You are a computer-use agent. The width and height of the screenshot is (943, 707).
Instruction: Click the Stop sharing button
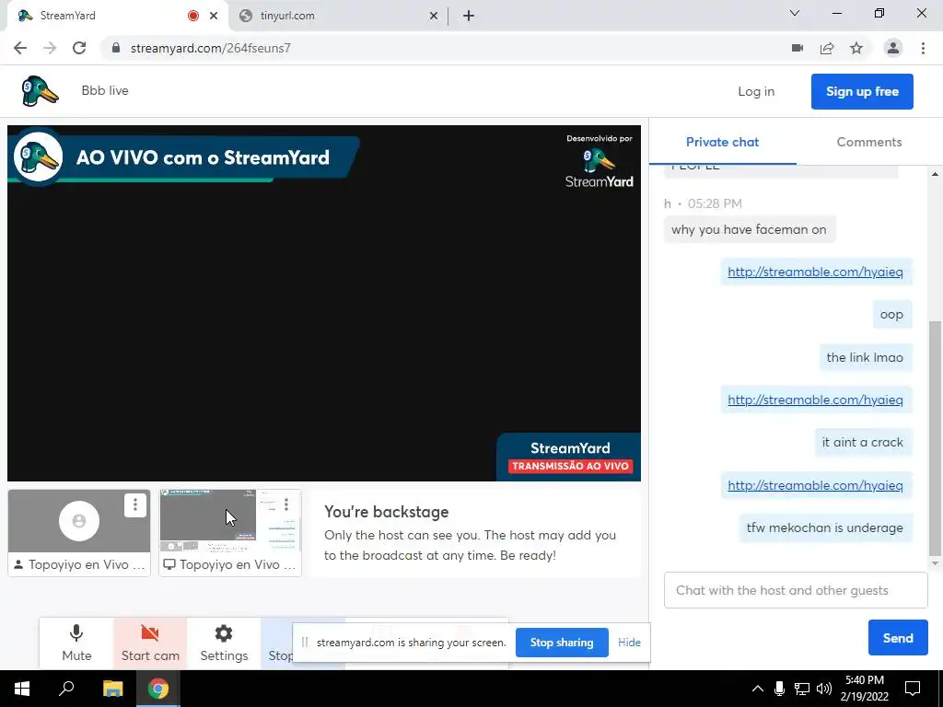click(562, 643)
